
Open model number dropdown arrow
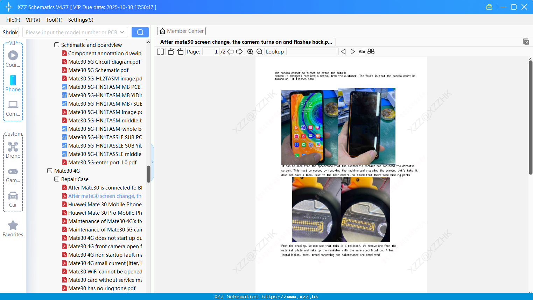[122, 32]
